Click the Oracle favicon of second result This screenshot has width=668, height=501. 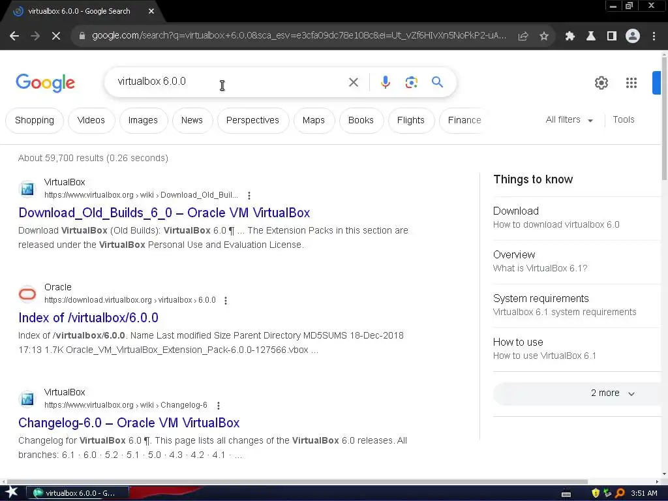[x=27, y=294]
